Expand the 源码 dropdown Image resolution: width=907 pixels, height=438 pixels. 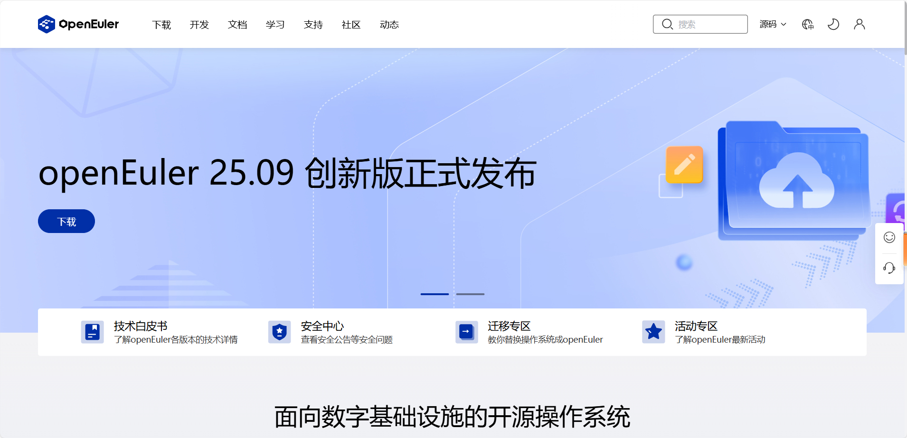[x=772, y=24]
